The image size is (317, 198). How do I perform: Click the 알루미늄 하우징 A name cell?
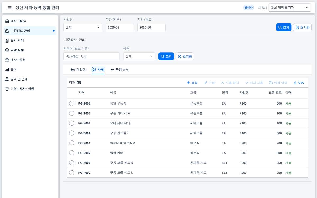pyautogui.click(x=123, y=143)
